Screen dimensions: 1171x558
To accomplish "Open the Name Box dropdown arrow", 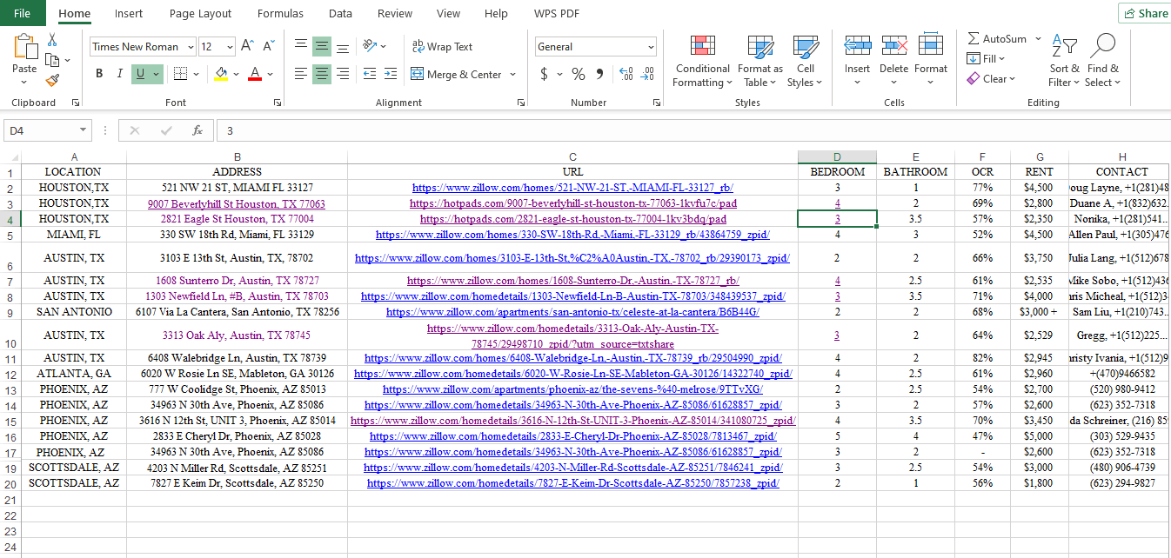I will 84,130.
